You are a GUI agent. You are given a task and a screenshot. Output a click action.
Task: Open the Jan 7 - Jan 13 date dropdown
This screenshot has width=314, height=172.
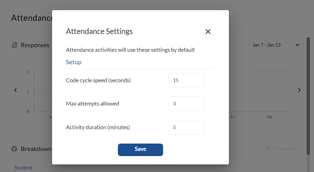point(276,45)
